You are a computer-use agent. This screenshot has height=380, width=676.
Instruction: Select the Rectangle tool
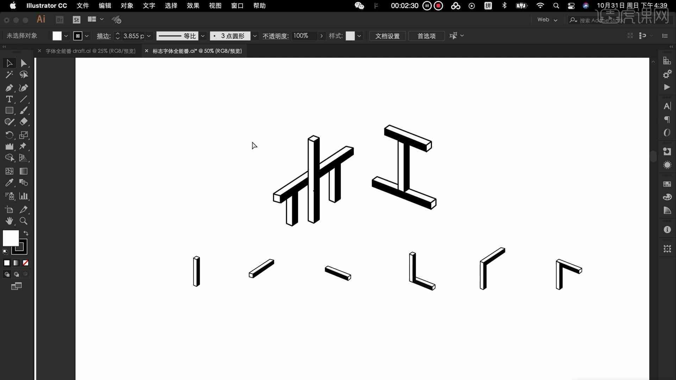click(x=9, y=110)
